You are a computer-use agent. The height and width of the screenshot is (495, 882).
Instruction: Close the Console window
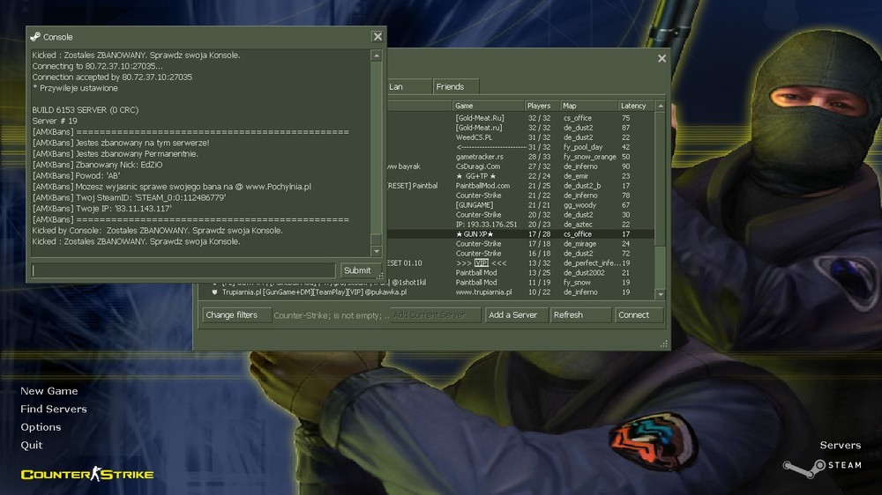click(377, 37)
